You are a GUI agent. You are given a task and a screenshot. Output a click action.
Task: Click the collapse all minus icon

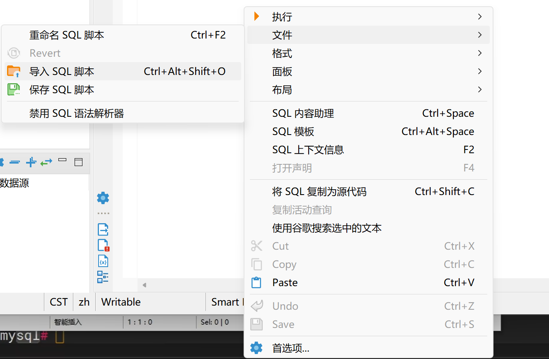pos(15,162)
